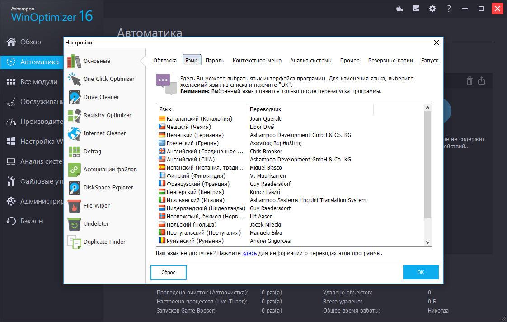Switch to Прочее tab
This screenshot has width=507, height=322.
[x=350, y=61]
